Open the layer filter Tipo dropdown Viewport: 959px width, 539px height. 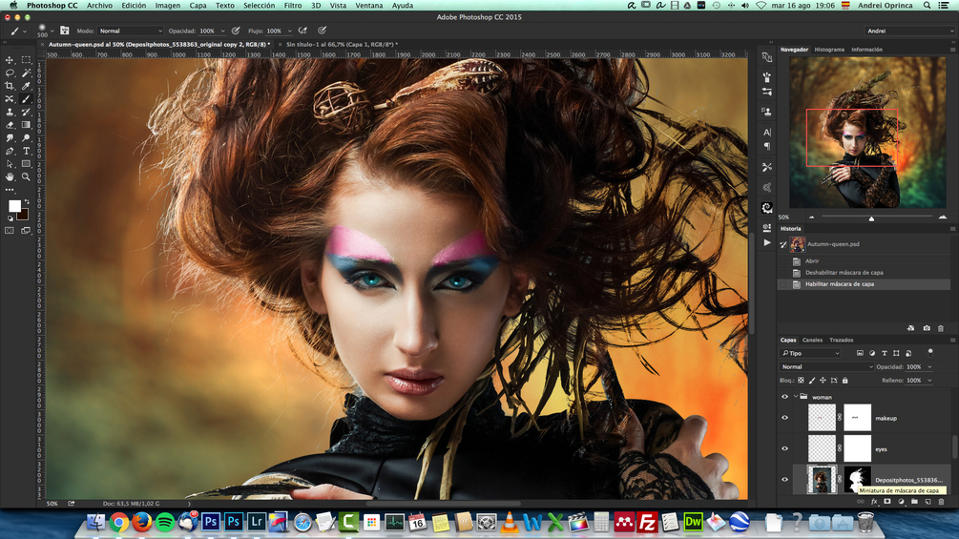click(x=810, y=353)
